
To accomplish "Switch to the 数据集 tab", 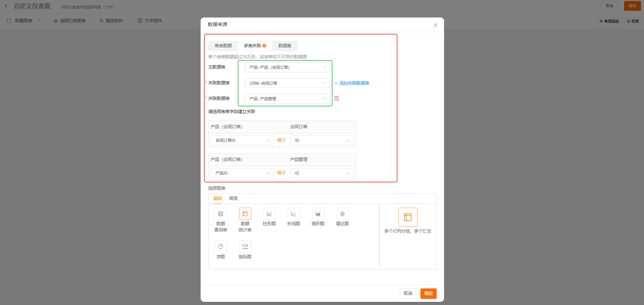I will click(285, 46).
